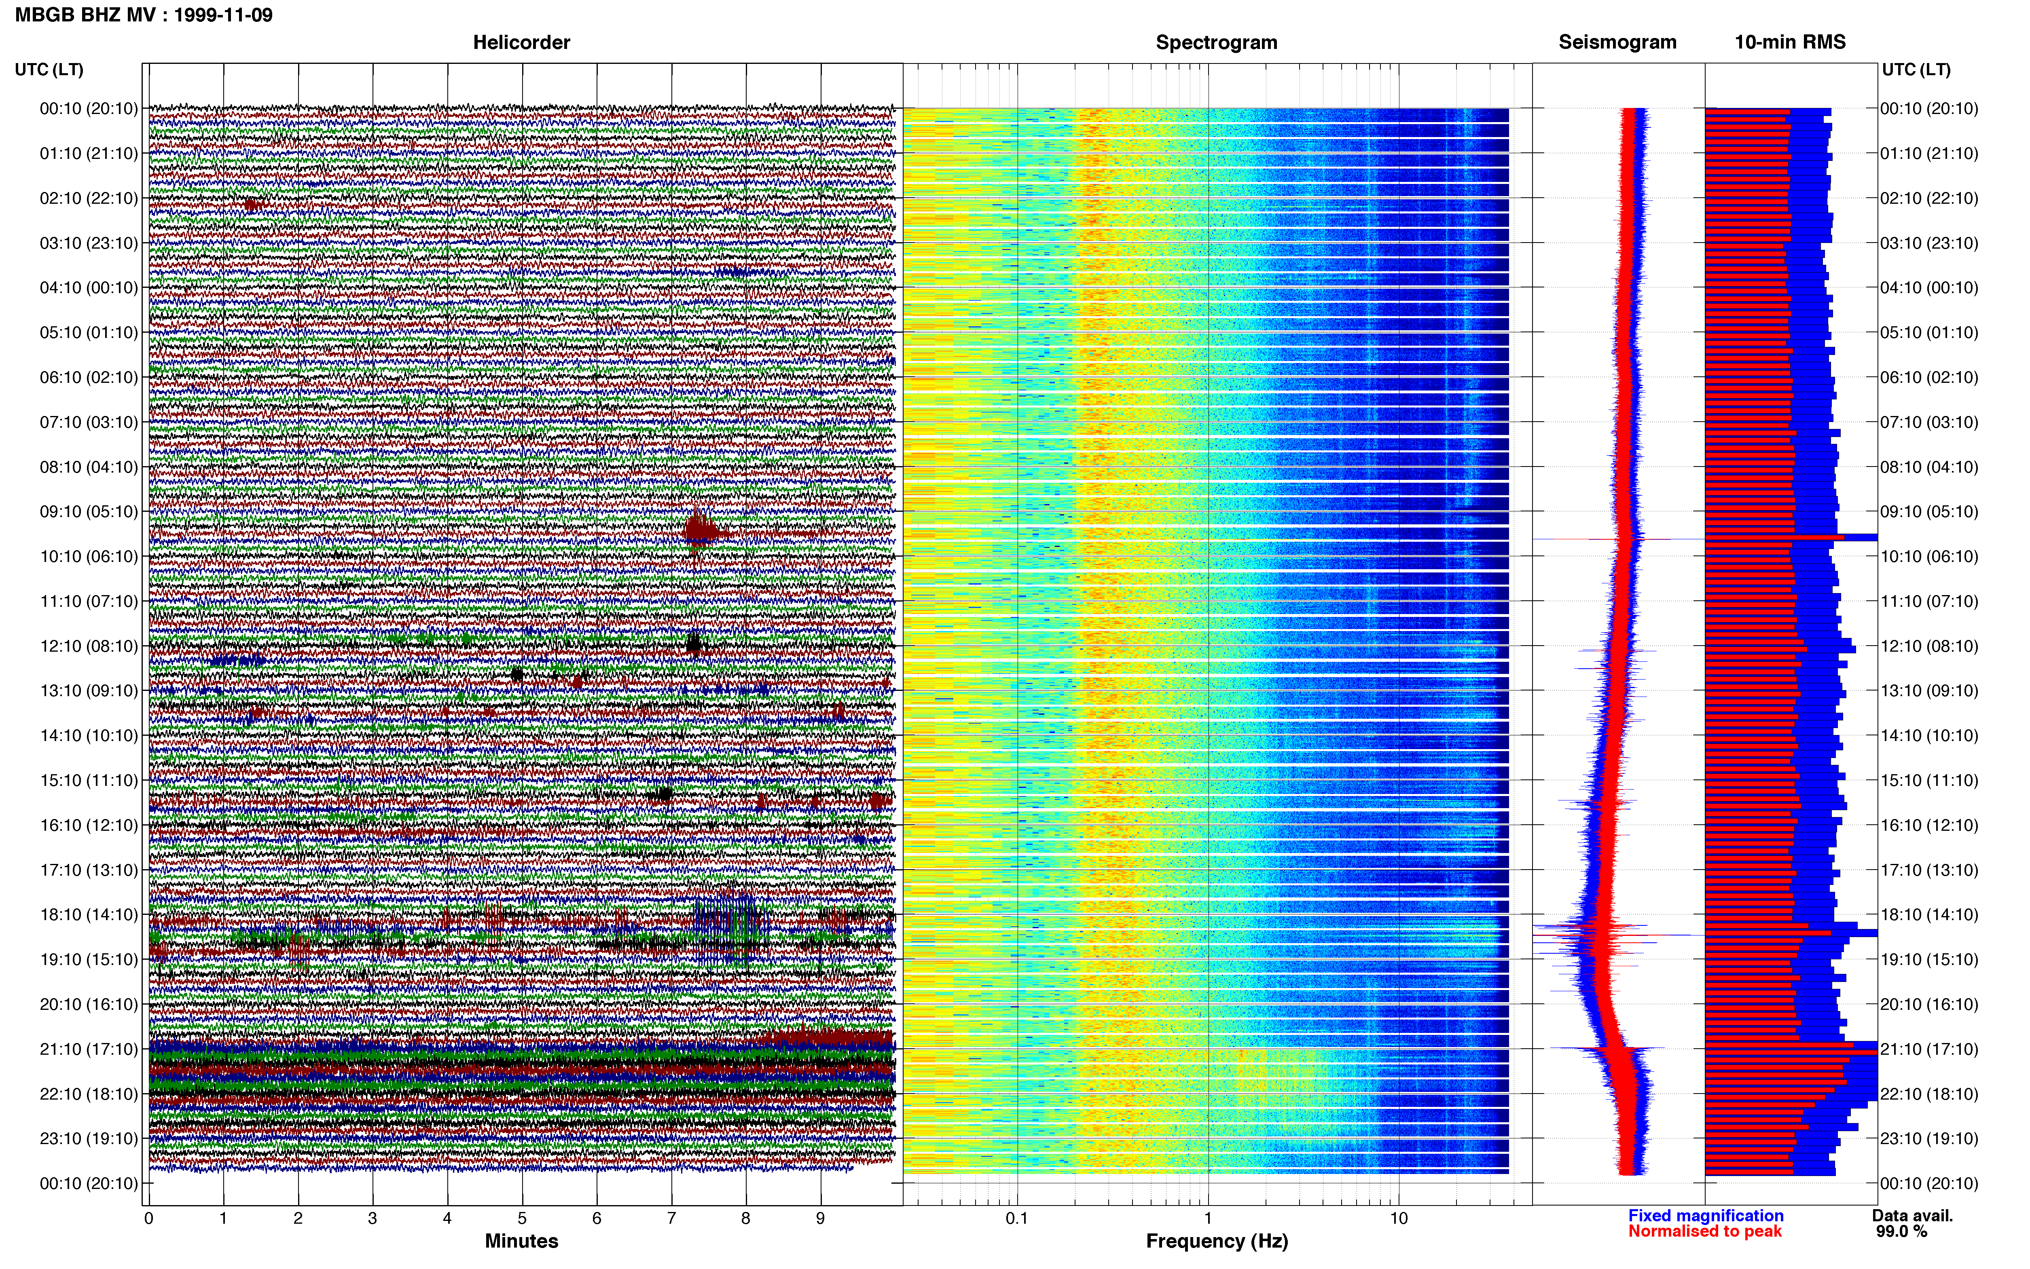Click the "10" tick on the frequency axis
The width and height of the screenshot is (2030, 1269).
(1399, 1218)
